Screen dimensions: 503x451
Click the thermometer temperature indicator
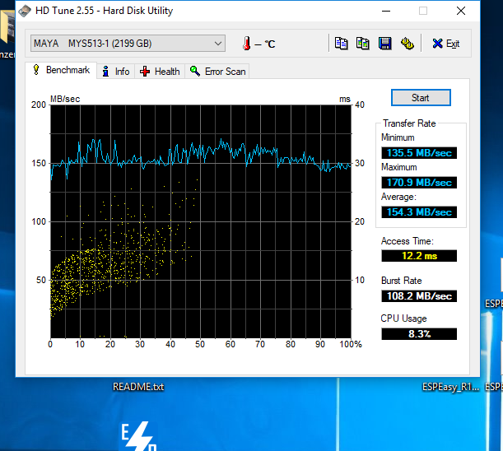point(246,44)
